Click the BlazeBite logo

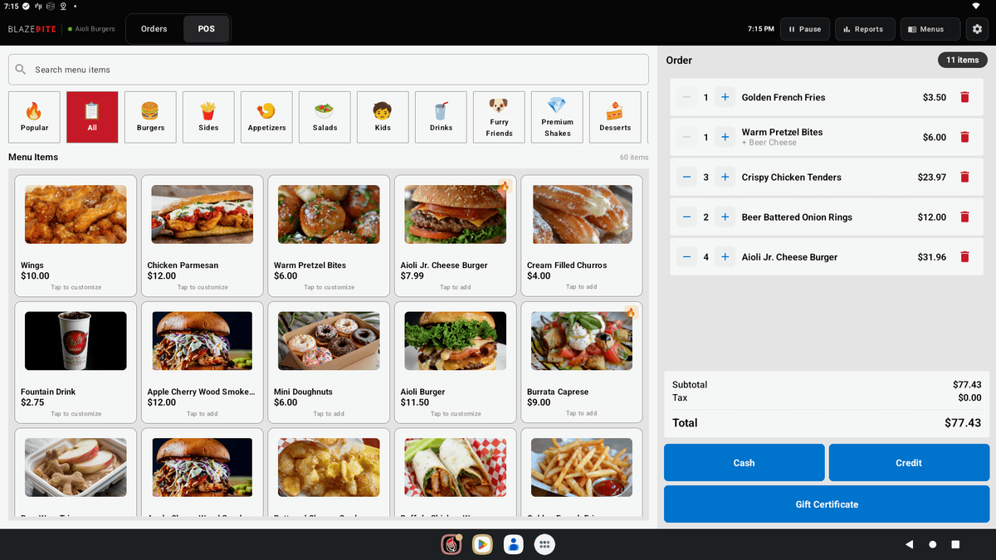pos(33,29)
